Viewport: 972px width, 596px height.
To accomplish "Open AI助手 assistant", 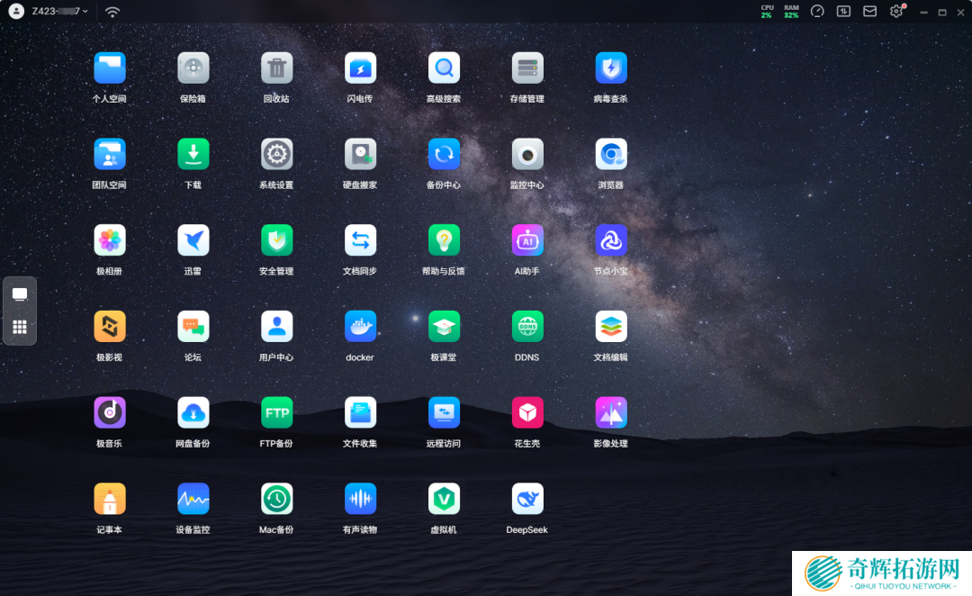I will click(x=527, y=240).
